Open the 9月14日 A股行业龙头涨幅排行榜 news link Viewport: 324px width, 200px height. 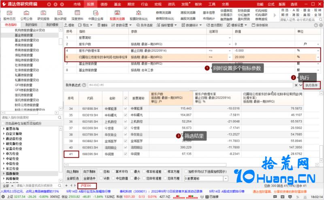[88, 191]
